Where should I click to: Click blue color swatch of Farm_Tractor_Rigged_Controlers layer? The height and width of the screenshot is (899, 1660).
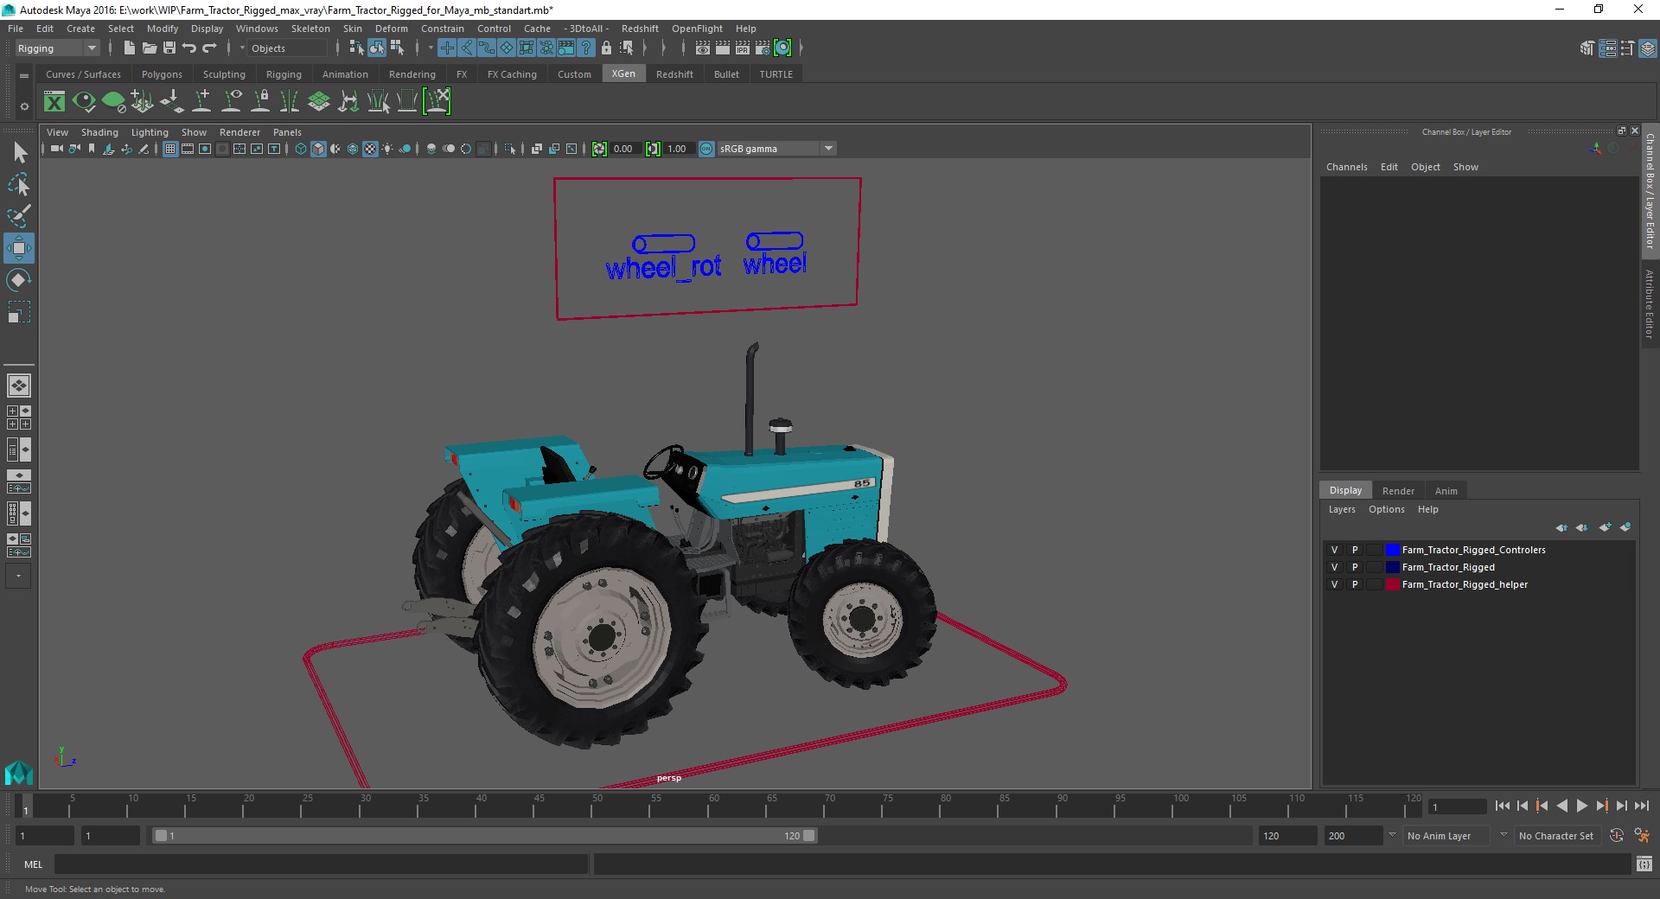click(x=1392, y=550)
